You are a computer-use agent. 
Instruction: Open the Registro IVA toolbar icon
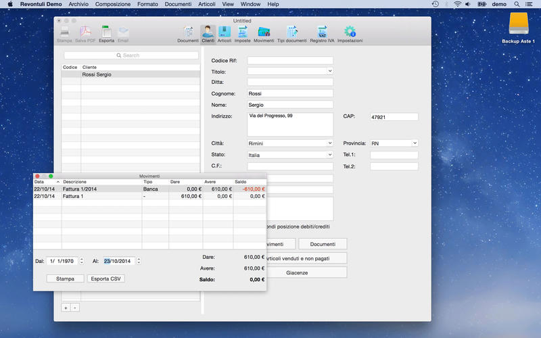pyautogui.click(x=322, y=32)
